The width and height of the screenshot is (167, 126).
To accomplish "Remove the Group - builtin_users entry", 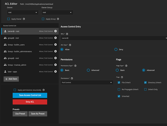I will pos(55,45).
